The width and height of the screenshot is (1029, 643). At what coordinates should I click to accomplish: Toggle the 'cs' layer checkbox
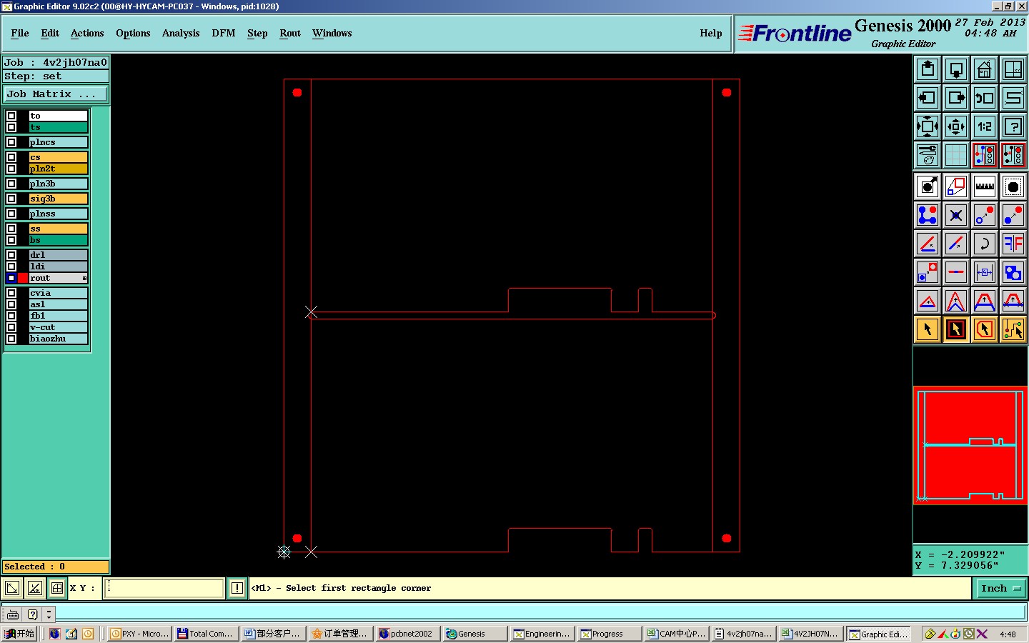pyautogui.click(x=11, y=157)
